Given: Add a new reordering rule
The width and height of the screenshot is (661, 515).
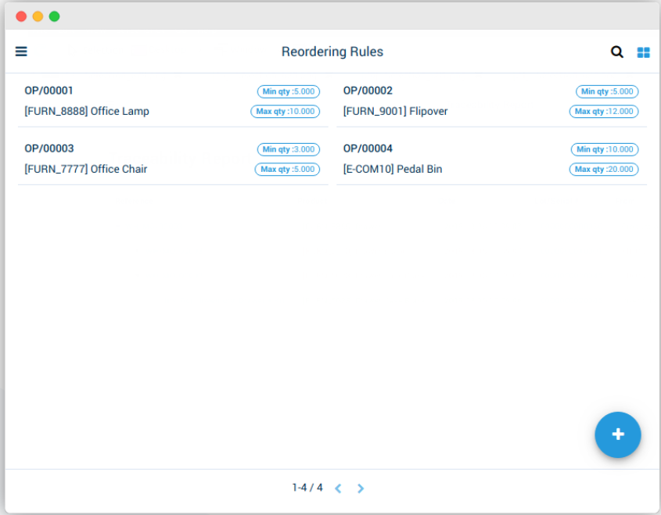Looking at the screenshot, I should click(617, 435).
